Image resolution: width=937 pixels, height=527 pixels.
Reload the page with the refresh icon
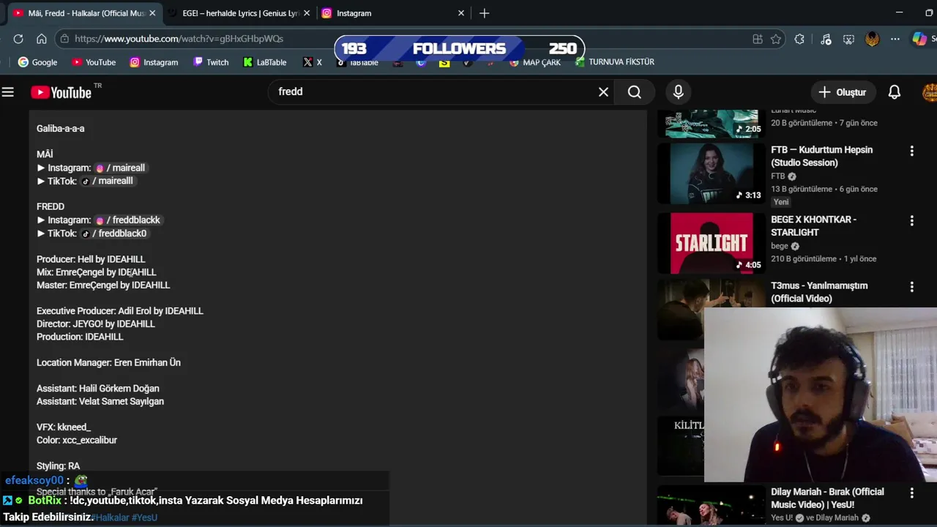click(x=18, y=39)
